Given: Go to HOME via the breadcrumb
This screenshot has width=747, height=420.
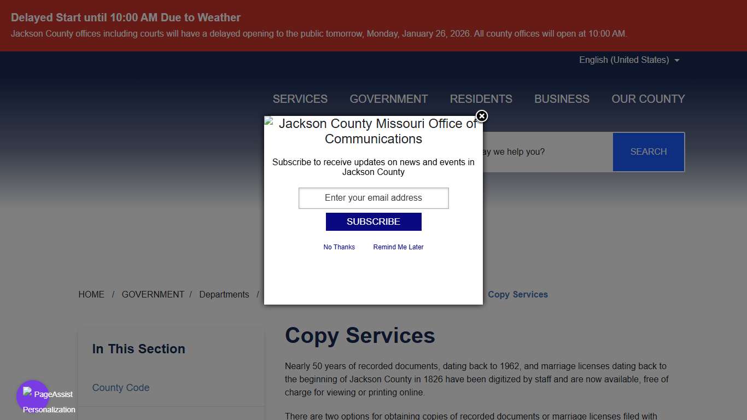Looking at the screenshot, I should click(91, 294).
